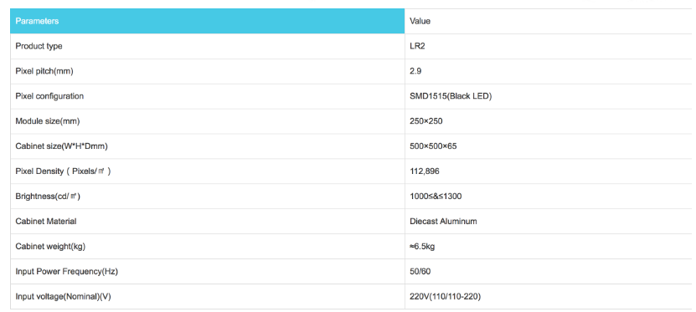
Task: Select the Cabinet size(W*H*Dmm) label
Action: tap(61, 146)
